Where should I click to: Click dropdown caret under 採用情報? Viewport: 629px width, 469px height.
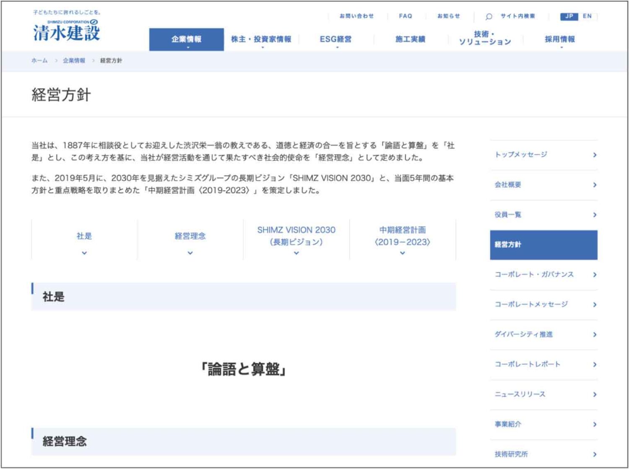click(x=561, y=48)
